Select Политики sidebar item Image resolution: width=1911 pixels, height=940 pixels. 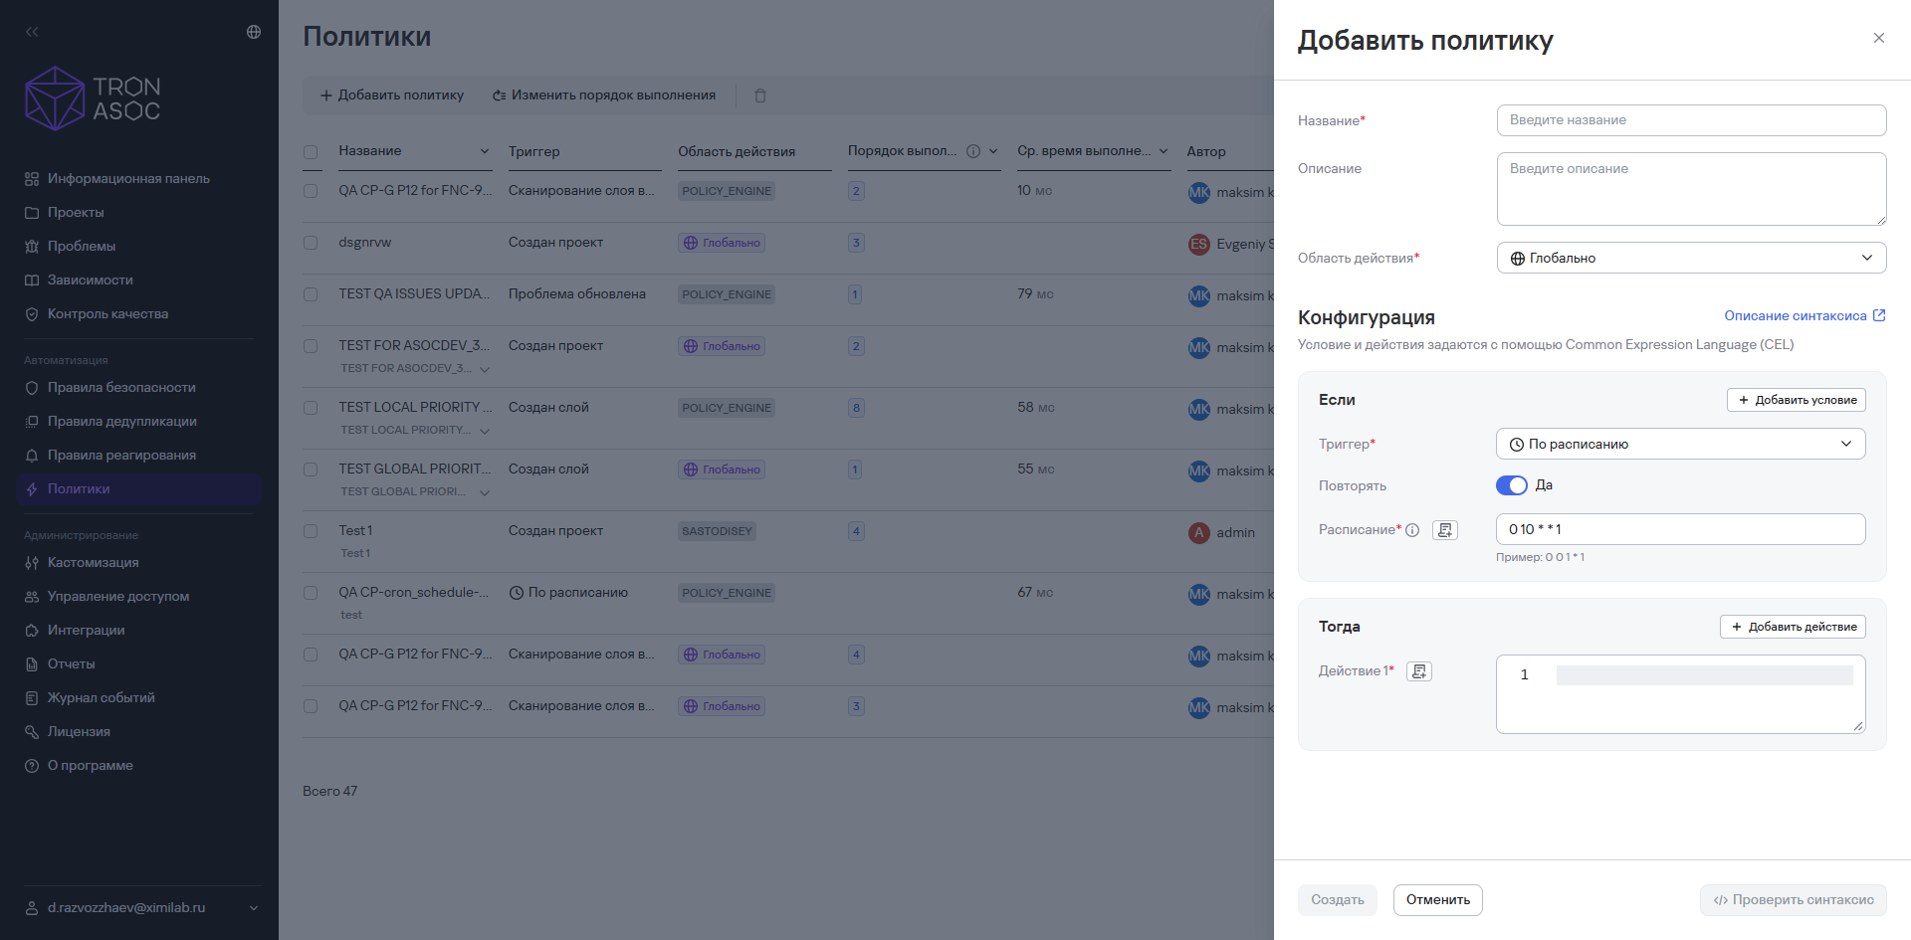139,488
